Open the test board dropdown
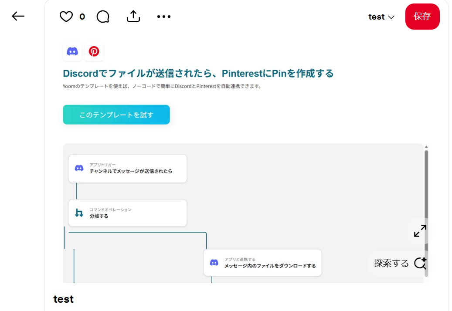Screen dimensions: 452x311 (x=381, y=17)
